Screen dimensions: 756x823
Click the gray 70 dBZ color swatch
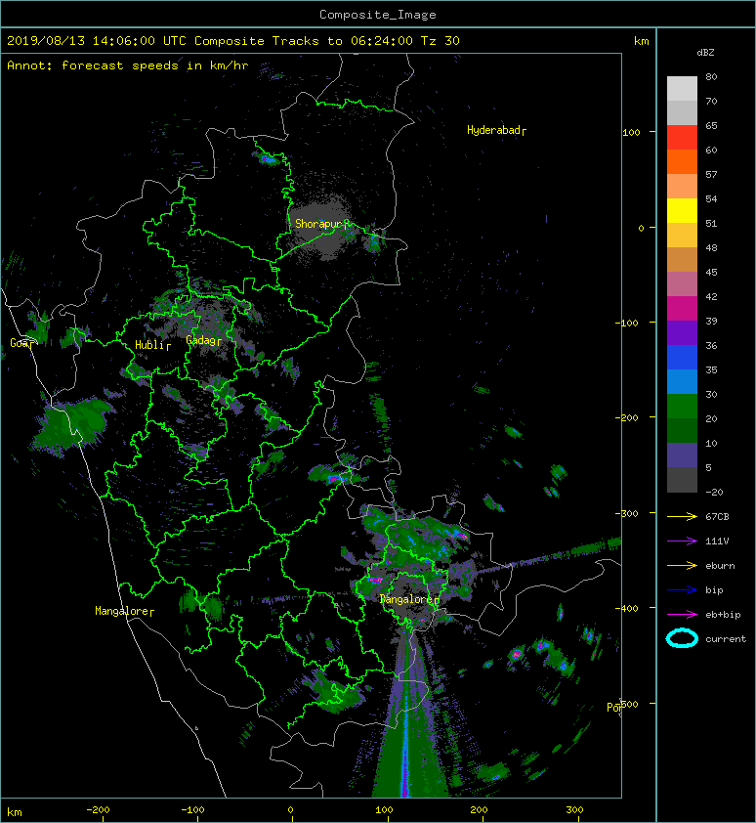pos(682,112)
